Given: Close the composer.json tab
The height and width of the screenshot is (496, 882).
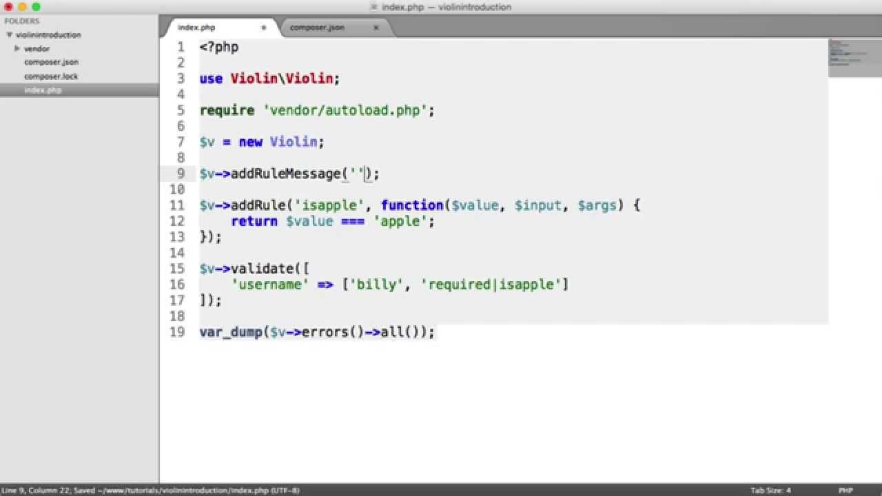Looking at the screenshot, I should pyautogui.click(x=376, y=28).
